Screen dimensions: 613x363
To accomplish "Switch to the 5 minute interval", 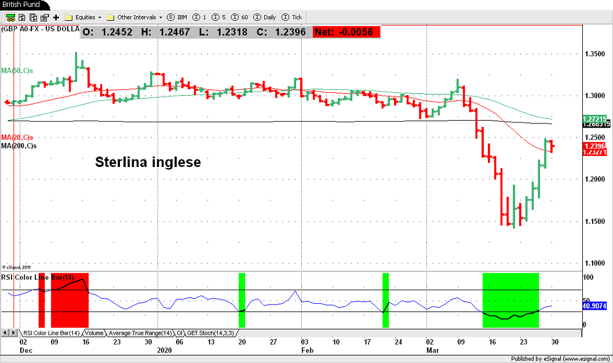I will (x=218, y=17).
